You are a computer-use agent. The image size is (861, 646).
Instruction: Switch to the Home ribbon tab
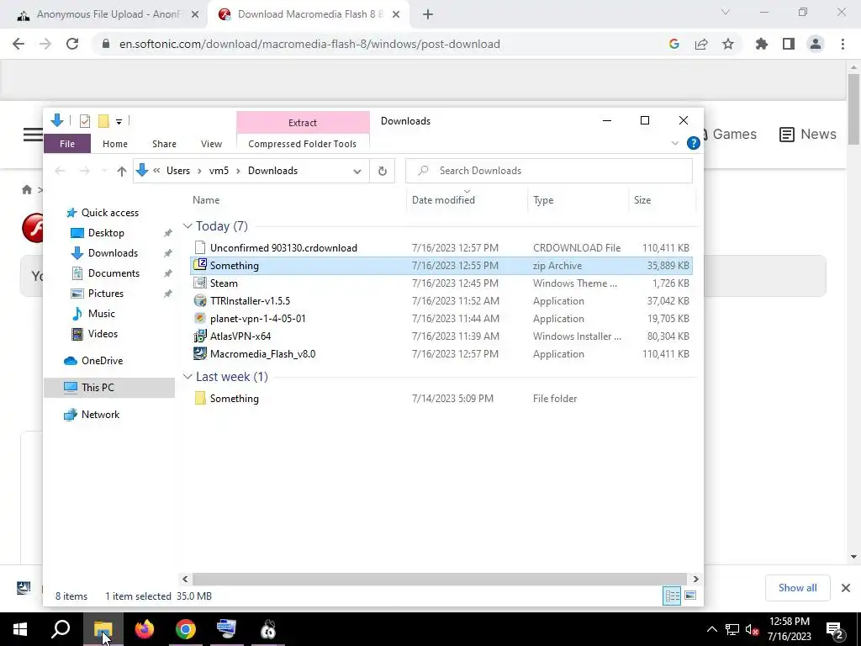114,144
